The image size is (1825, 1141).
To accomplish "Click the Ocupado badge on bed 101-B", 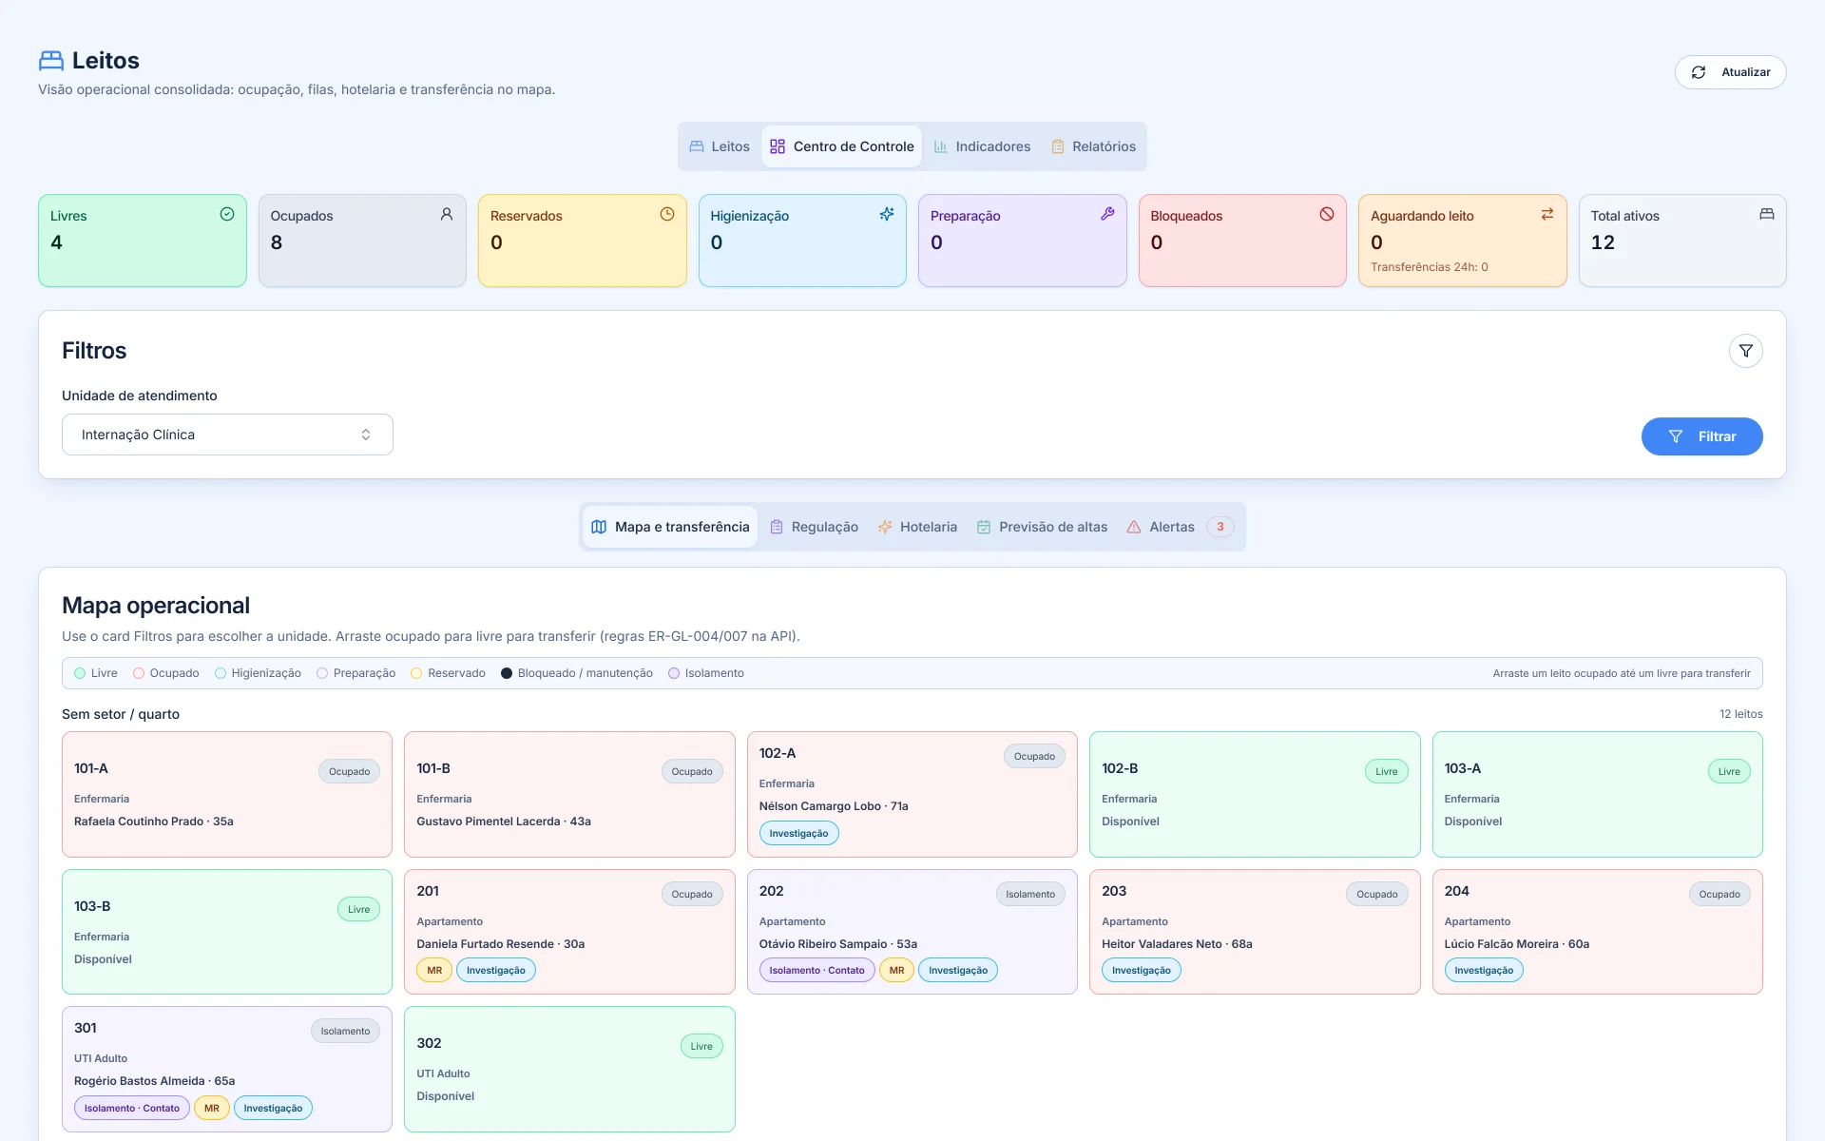I will click(x=692, y=771).
